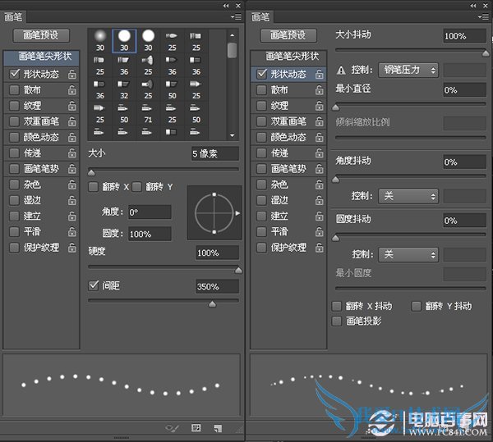
Task: Toggle 翻转 X checkbox
Action: point(93,187)
